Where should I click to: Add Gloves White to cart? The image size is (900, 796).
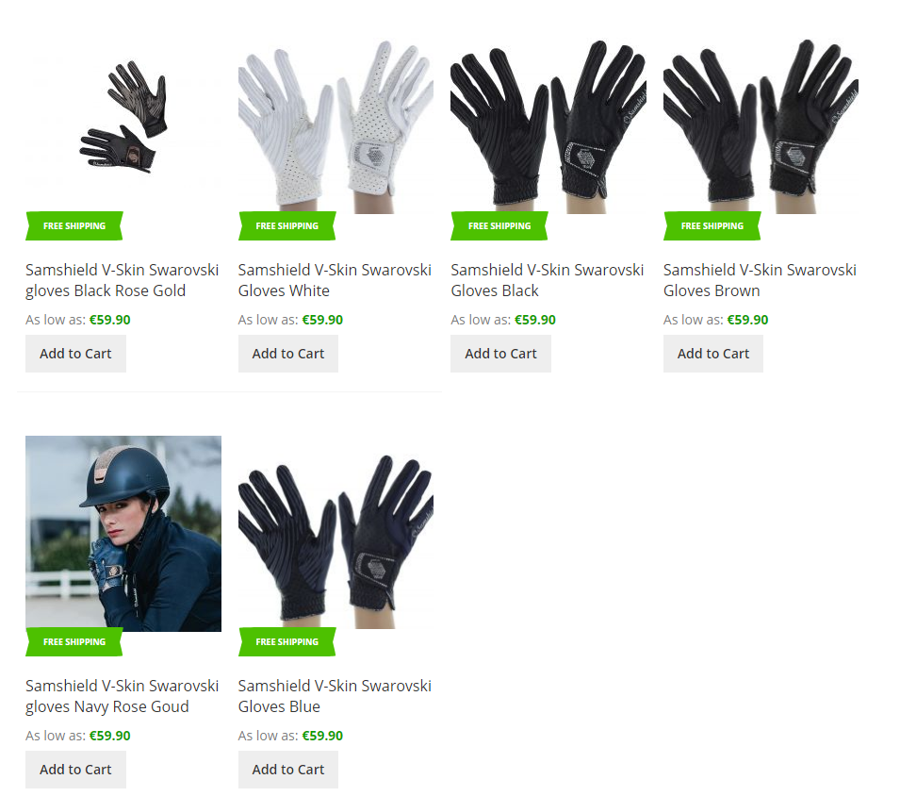(x=288, y=354)
